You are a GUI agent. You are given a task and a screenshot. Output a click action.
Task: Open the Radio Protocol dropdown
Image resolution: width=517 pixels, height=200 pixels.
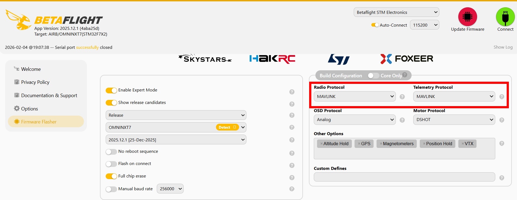coord(355,97)
